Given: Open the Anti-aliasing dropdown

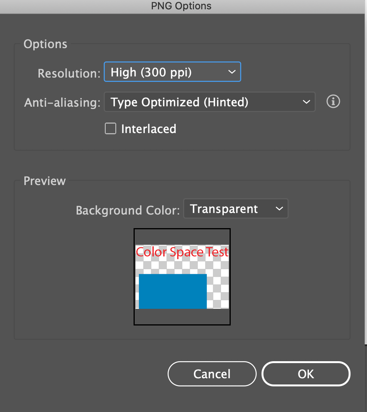Looking at the screenshot, I should point(209,102).
